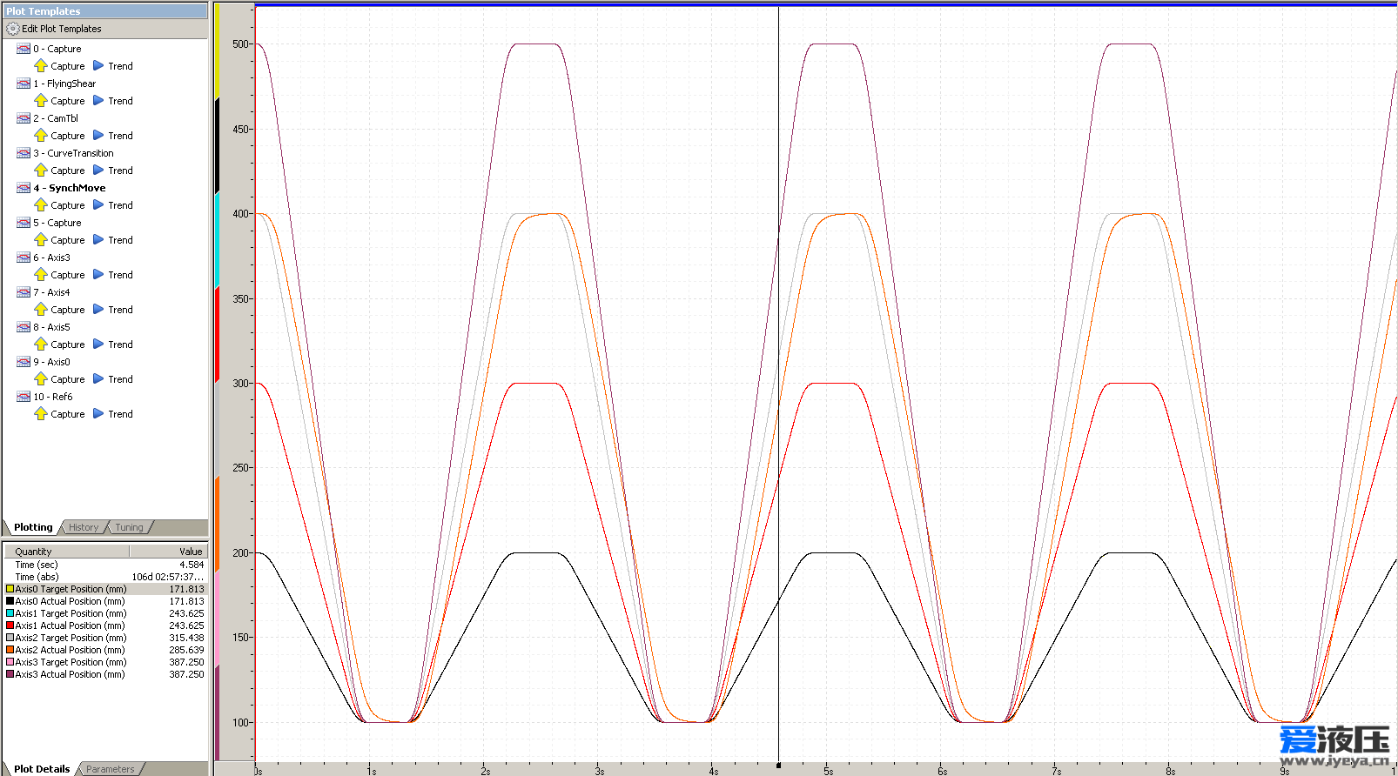Select the 1 - FlyingShear template
Viewport: 1398px width, 776px height.
pos(64,84)
